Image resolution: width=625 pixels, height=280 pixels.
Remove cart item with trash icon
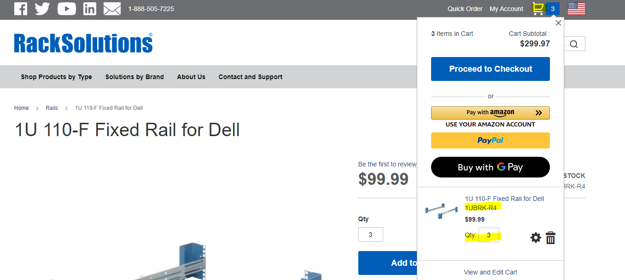(x=550, y=238)
